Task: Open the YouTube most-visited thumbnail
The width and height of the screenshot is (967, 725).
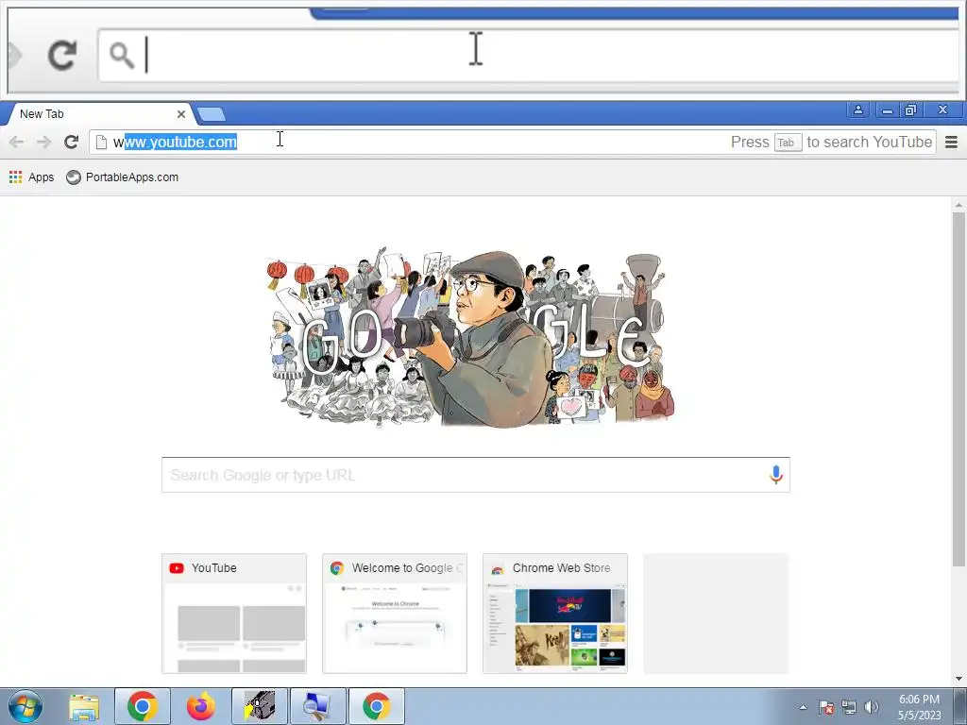Action: [x=234, y=614]
